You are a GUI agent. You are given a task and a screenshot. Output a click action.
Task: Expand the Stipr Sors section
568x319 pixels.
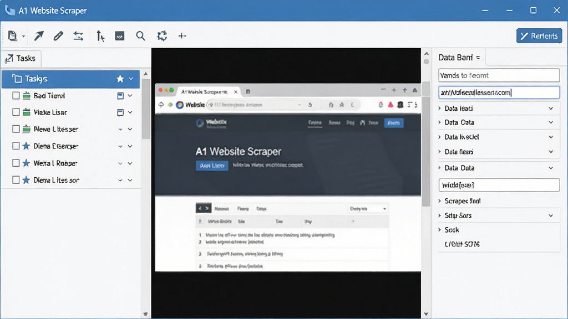coord(499,215)
